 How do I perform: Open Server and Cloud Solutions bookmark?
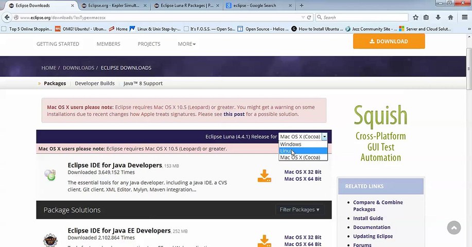click(425, 29)
